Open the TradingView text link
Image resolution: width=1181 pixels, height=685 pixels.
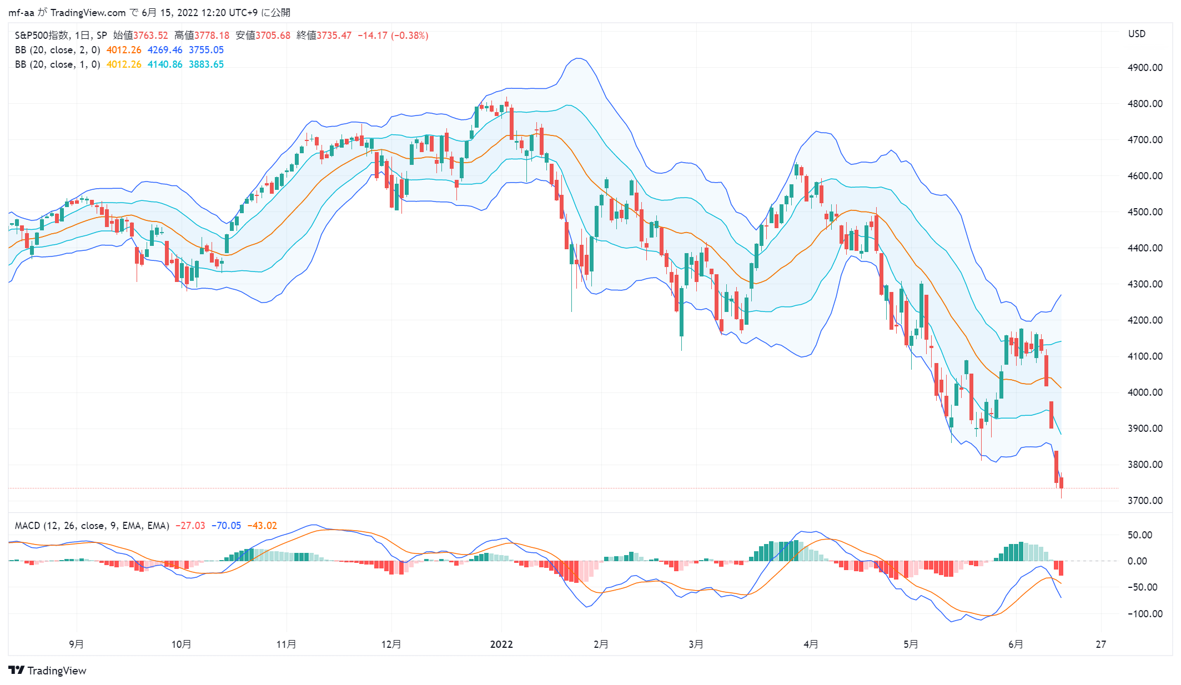[57, 671]
